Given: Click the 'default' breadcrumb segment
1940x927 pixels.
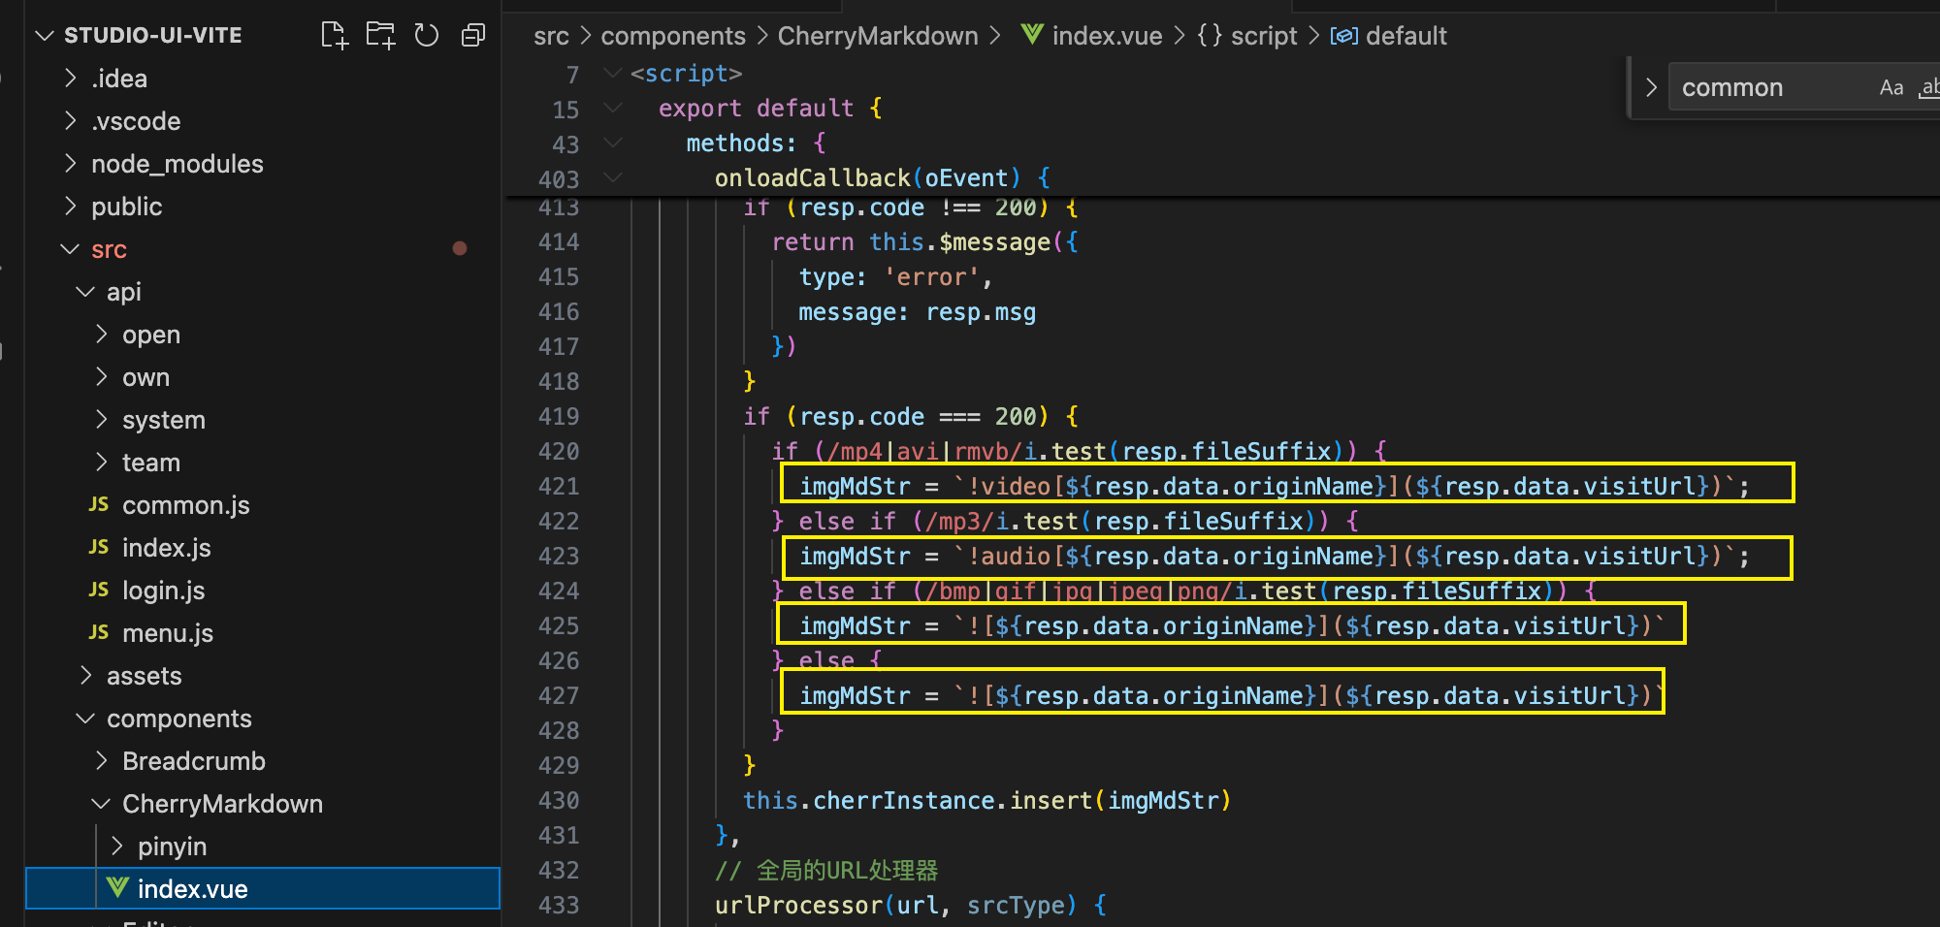Looking at the screenshot, I should coord(1406,36).
